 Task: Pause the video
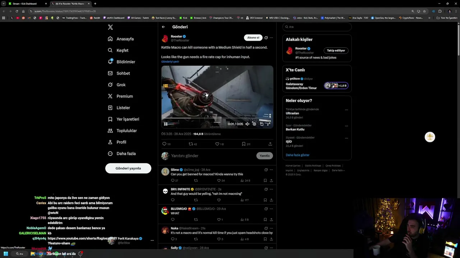[166, 124]
